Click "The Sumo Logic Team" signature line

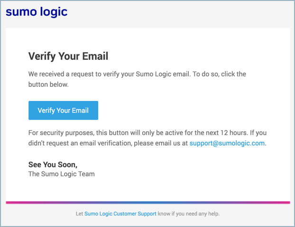pos(62,174)
